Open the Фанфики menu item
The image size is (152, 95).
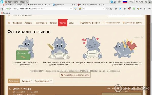(x=17, y=23)
